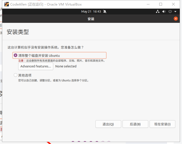Close the VirtualBox window
182x144 pixels.
(x=173, y=4)
